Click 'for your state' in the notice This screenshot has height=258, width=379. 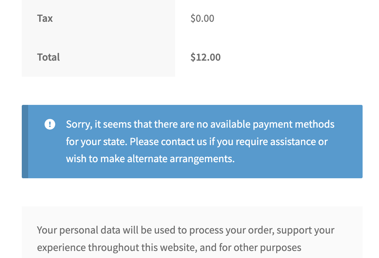tap(96, 142)
